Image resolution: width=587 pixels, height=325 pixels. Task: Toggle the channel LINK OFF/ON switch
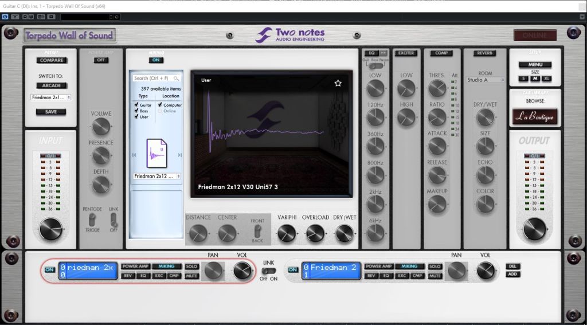(268, 271)
